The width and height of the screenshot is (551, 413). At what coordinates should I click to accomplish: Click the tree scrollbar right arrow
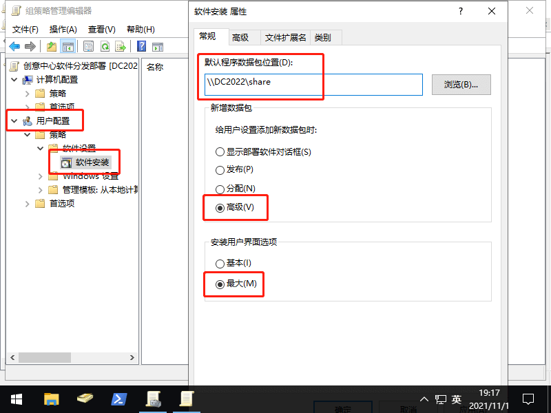(x=132, y=357)
